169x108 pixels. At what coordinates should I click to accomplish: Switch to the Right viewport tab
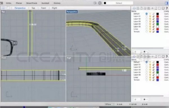click(x=54, y=8)
